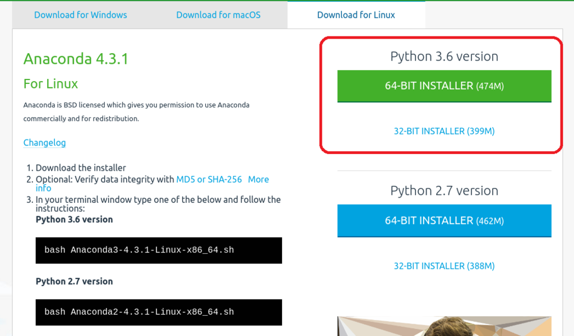Click the Anaconda3-4.3.1 bash command box
The height and width of the screenshot is (336, 574).
(159, 250)
